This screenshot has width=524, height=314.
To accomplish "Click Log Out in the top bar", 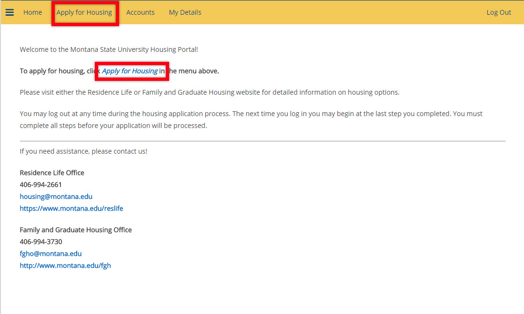I will pos(499,12).
